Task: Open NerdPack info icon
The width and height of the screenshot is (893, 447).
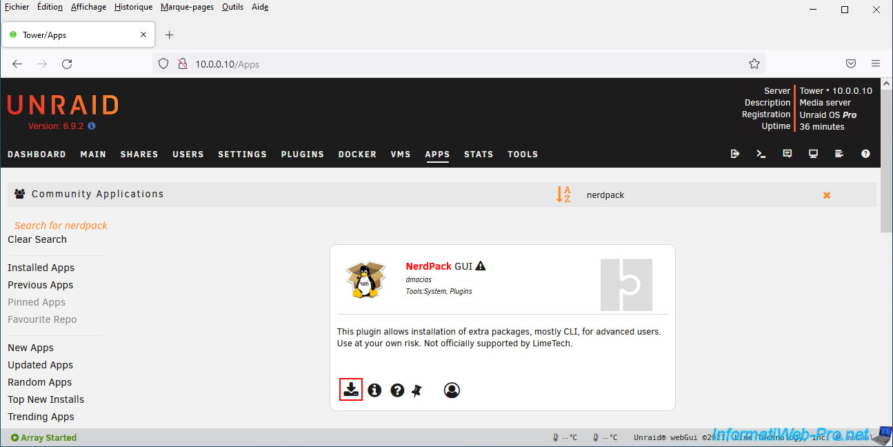Action: [374, 390]
